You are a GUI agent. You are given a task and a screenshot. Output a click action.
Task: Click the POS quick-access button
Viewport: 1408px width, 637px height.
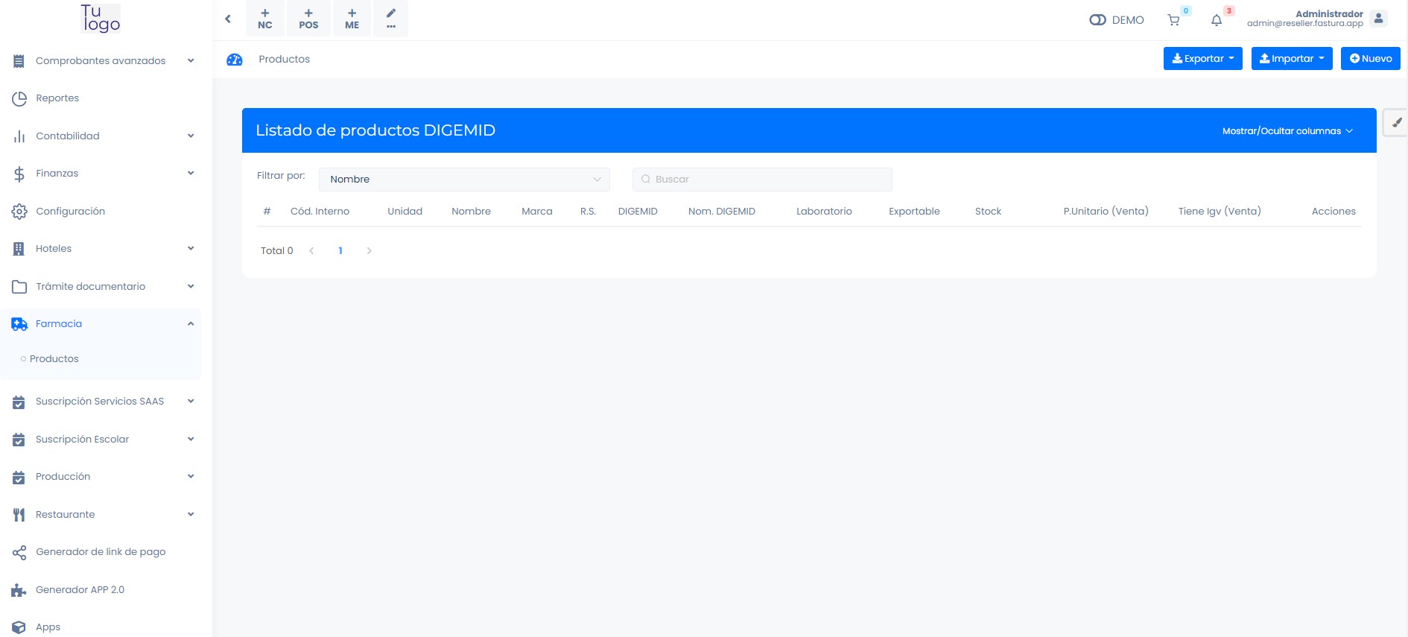tap(308, 19)
